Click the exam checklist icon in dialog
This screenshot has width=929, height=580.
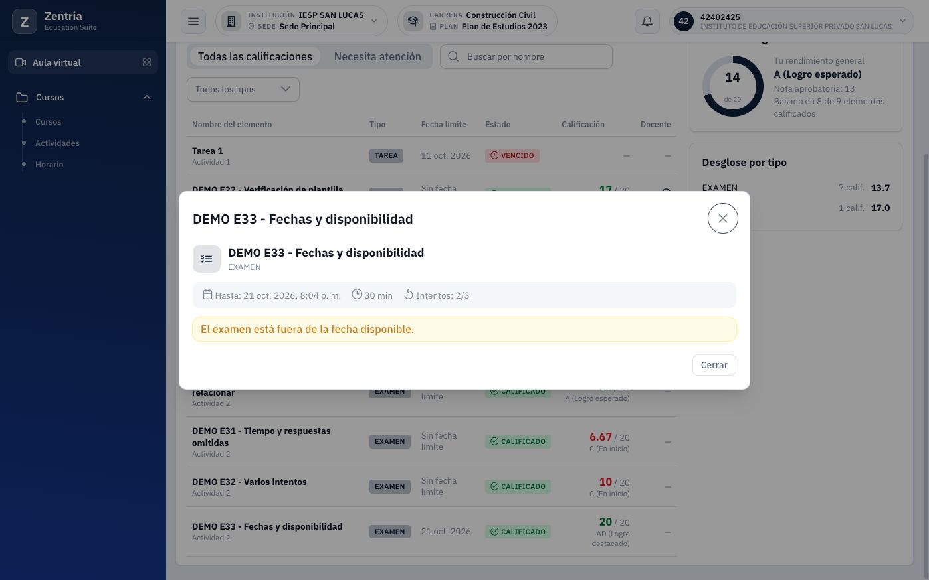(207, 259)
